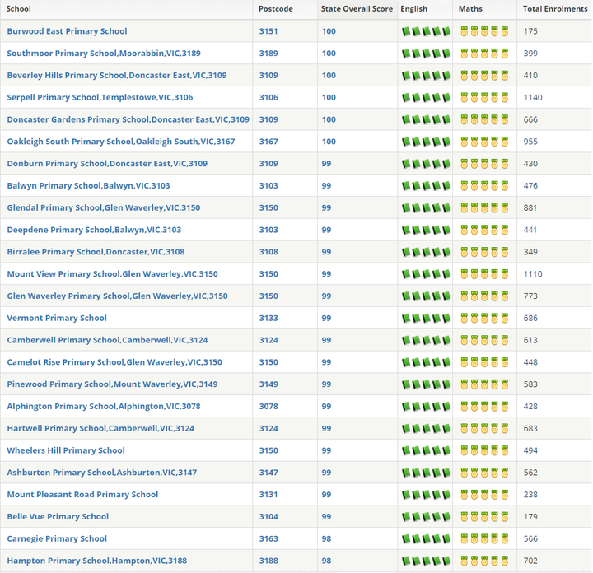The image size is (593, 573).
Task: Click Maths medal rating for Serpell
Action: (484, 97)
